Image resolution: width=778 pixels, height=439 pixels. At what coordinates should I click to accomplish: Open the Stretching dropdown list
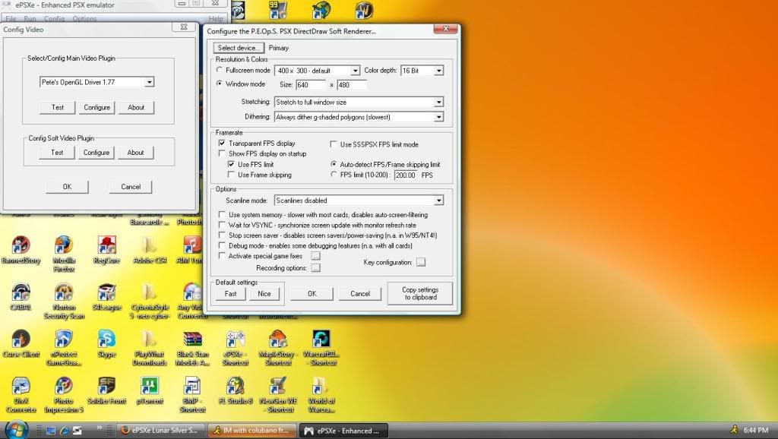point(438,103)
